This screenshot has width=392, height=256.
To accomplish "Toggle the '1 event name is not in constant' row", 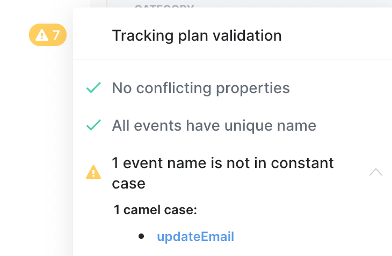I will click(222, 163).
